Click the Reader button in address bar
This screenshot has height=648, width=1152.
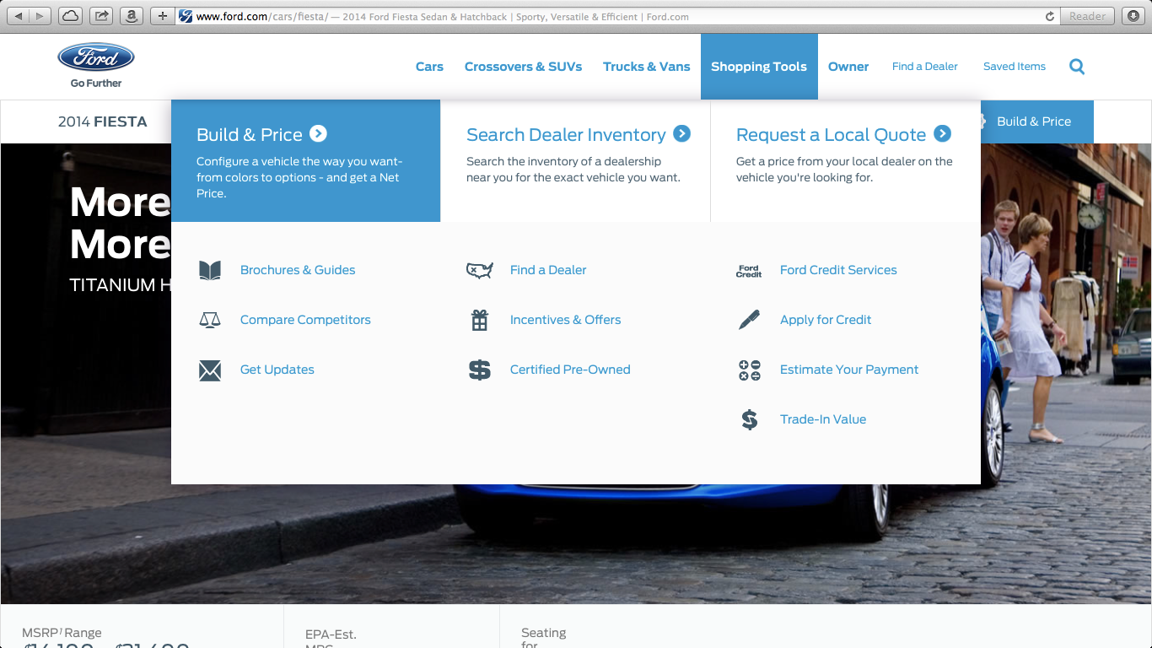1087,16
